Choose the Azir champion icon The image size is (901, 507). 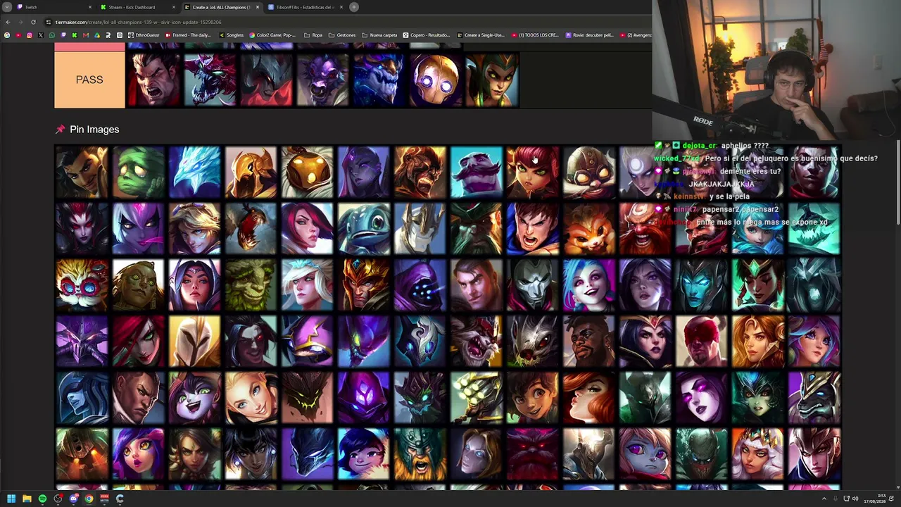tap(251, 172)
